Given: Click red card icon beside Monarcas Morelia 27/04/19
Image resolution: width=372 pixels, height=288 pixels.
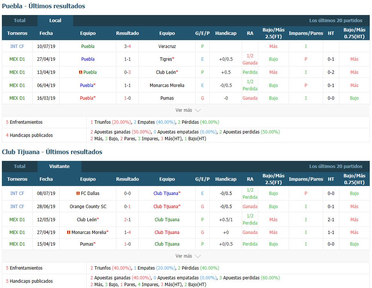Looking at the screenshot, I should point(69,232).
